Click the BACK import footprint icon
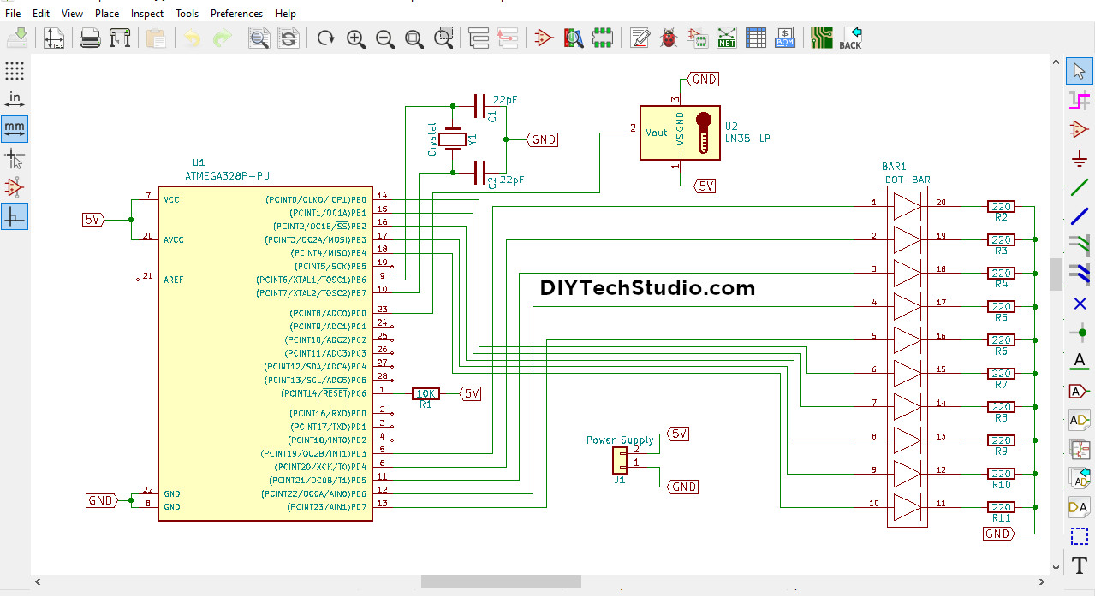Viewport: 1095px width, 596px height. point(850,38)
